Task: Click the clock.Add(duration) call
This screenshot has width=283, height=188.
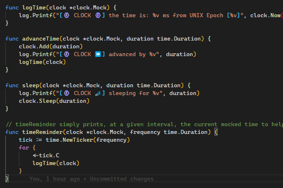Action: [x=51, y=47]
